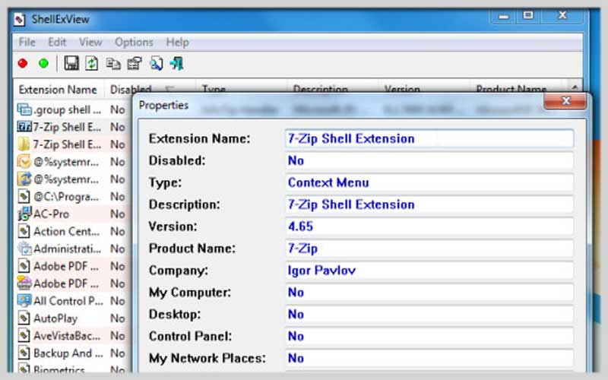Click the red disable selected items icon
This screenshot has height=380, width=608.
click(23, 63)
